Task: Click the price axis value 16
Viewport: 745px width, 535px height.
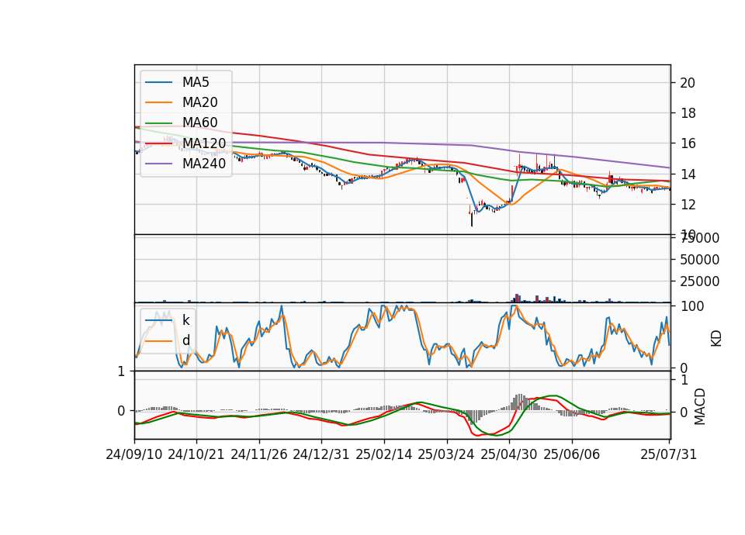Action: click(688, 143)
